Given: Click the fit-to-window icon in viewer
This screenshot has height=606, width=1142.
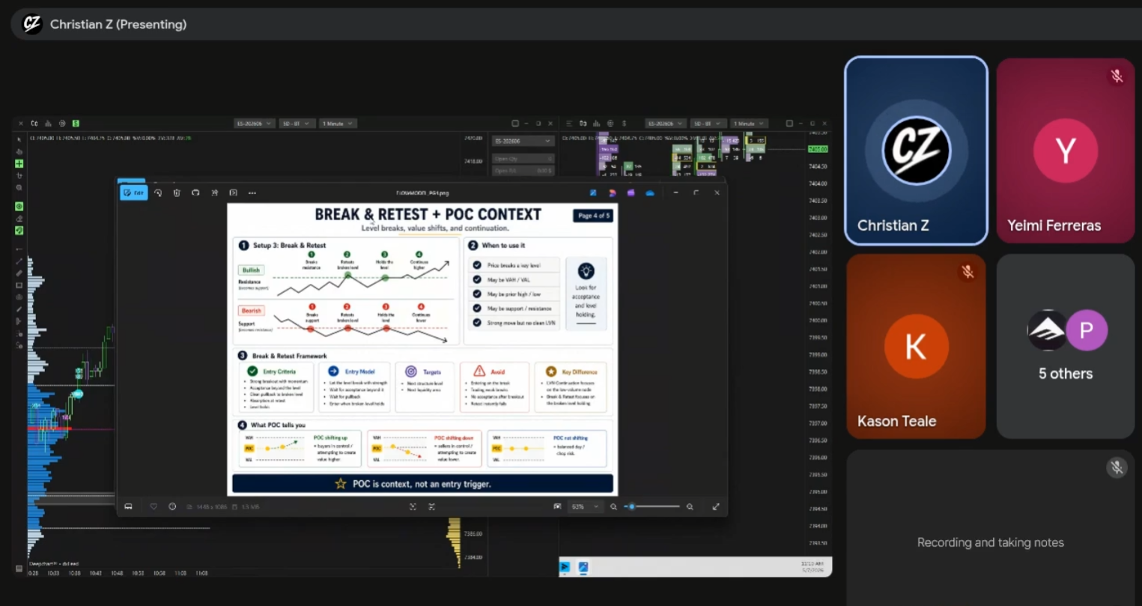Looking at the screenshot, I should pyautogui.click(x=413, y=506).
